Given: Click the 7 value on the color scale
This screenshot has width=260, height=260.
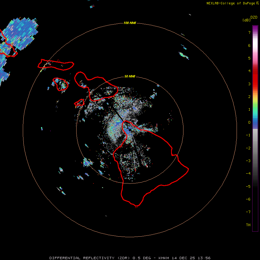Looking at the screenshot, I should pos(249,32).
